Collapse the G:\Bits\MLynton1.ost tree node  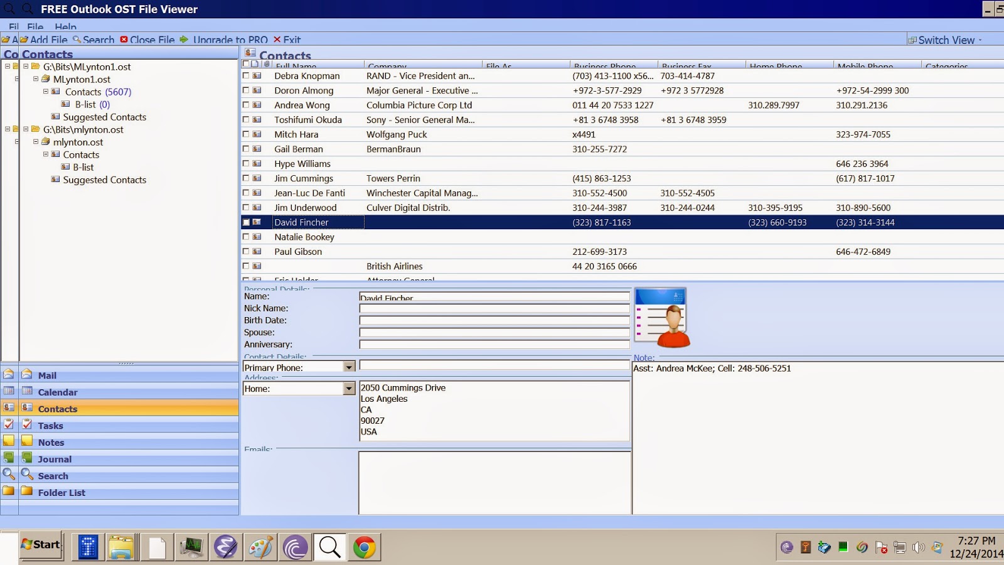point(26,66)
